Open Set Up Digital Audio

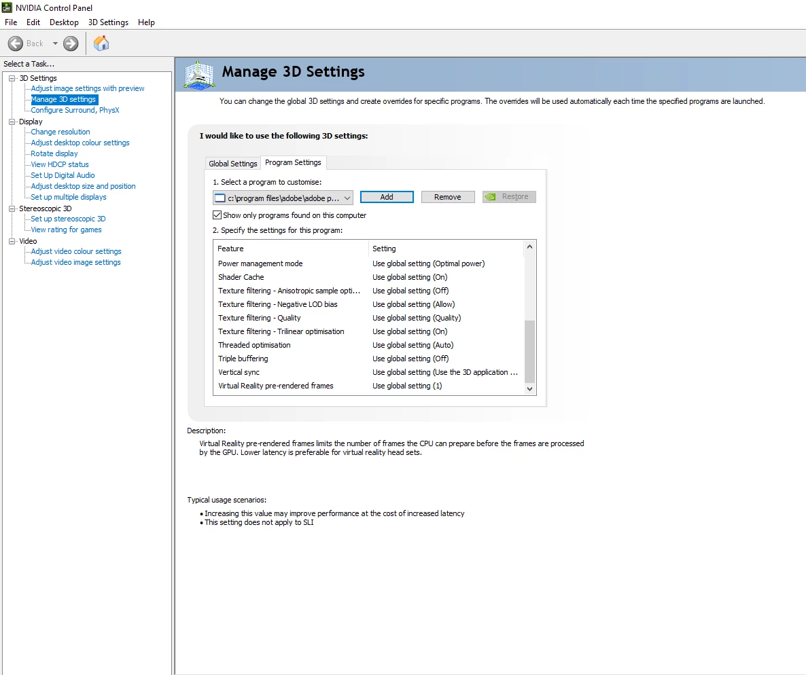pos(63,175)
